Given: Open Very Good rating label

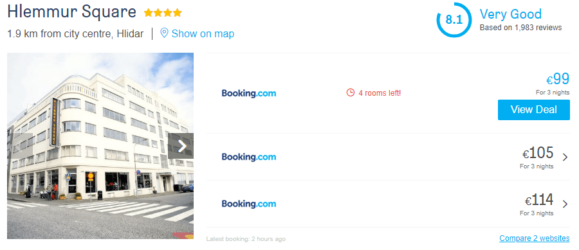Looking at the screenshot, I should (x=510, y=14).
